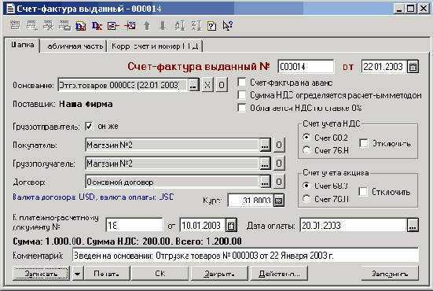The width and height of the screenshot is (433, 291).
Task: Toggle Отключить checkbox in Счет учета акциза
Action: click(363, 192)
